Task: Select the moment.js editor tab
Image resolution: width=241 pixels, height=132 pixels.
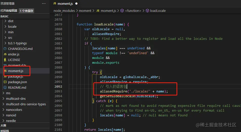Action: coord(65,4)
